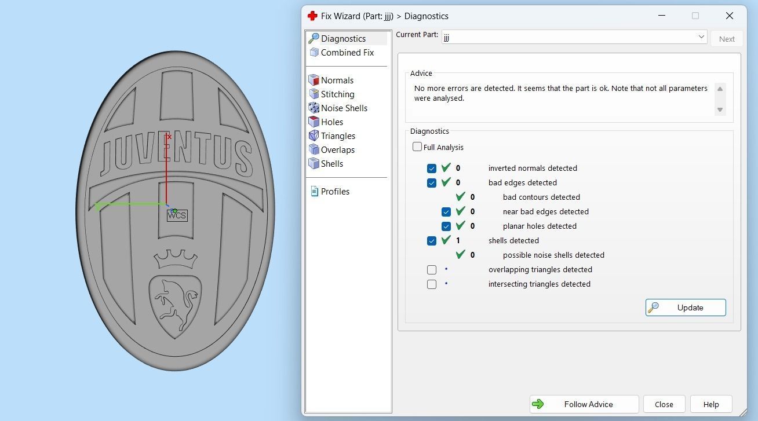Select the Diagnostics page in sidebar
This screenshot has height=421, width=758.
(347, 38)
